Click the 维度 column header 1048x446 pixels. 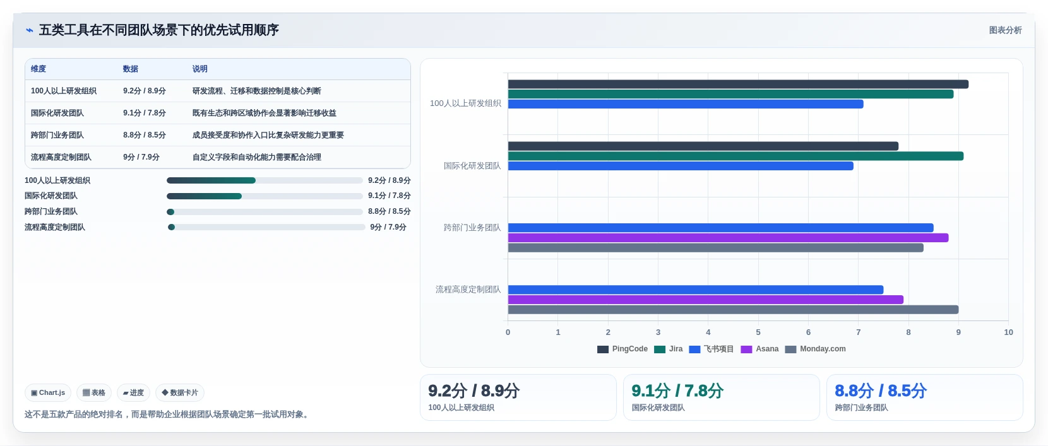[x=39, y=69]
